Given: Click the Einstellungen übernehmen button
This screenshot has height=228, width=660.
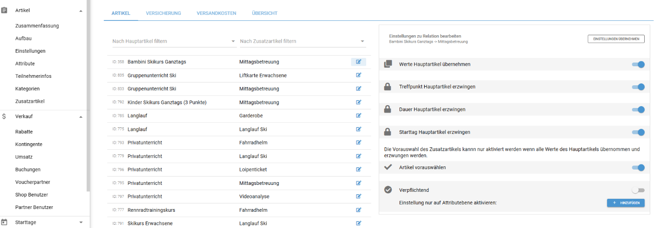Looking at the screenshot, I should [x=616, y=39].
